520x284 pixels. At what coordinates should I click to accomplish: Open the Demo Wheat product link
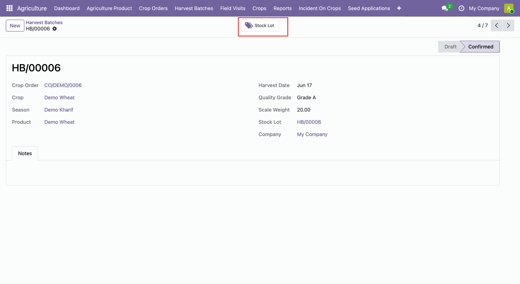pyautogui.click(x=59, y=122)
